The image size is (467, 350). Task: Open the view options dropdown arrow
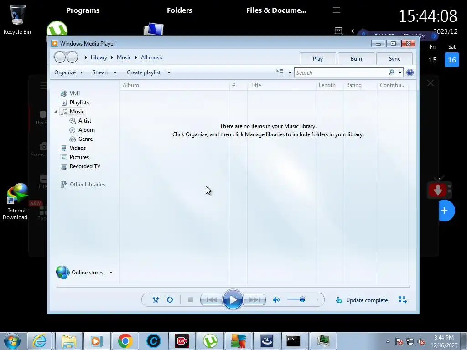290,72
